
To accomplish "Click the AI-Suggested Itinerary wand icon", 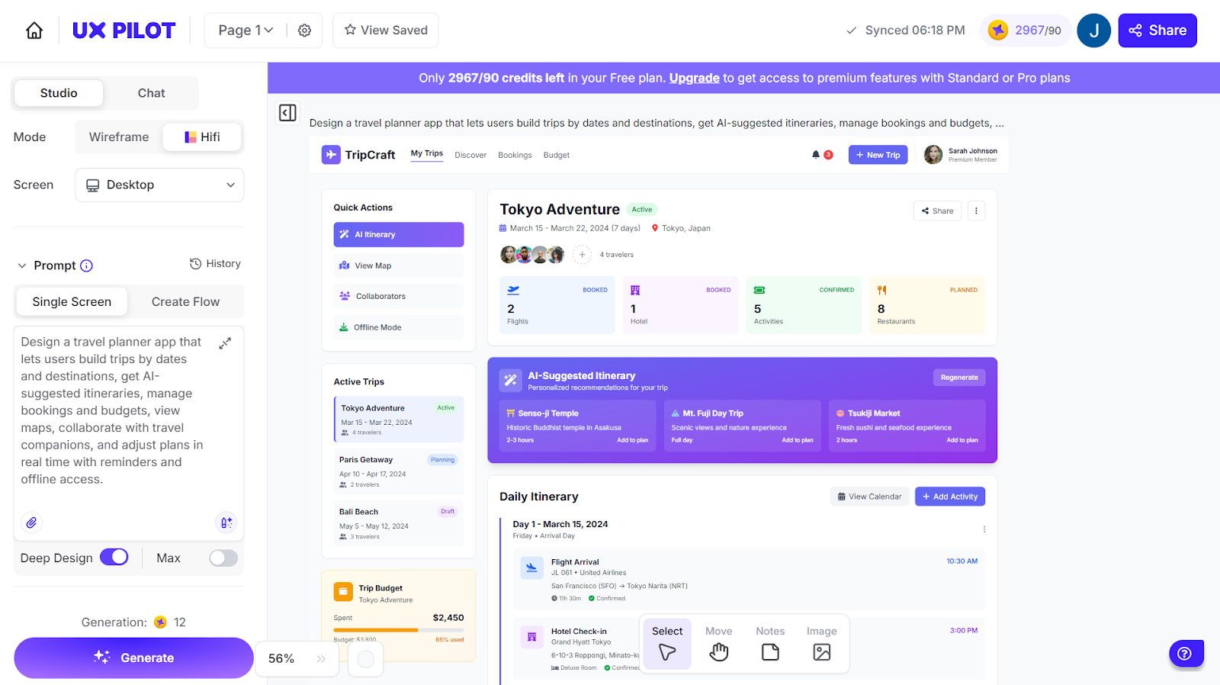I will click(510, 380).
